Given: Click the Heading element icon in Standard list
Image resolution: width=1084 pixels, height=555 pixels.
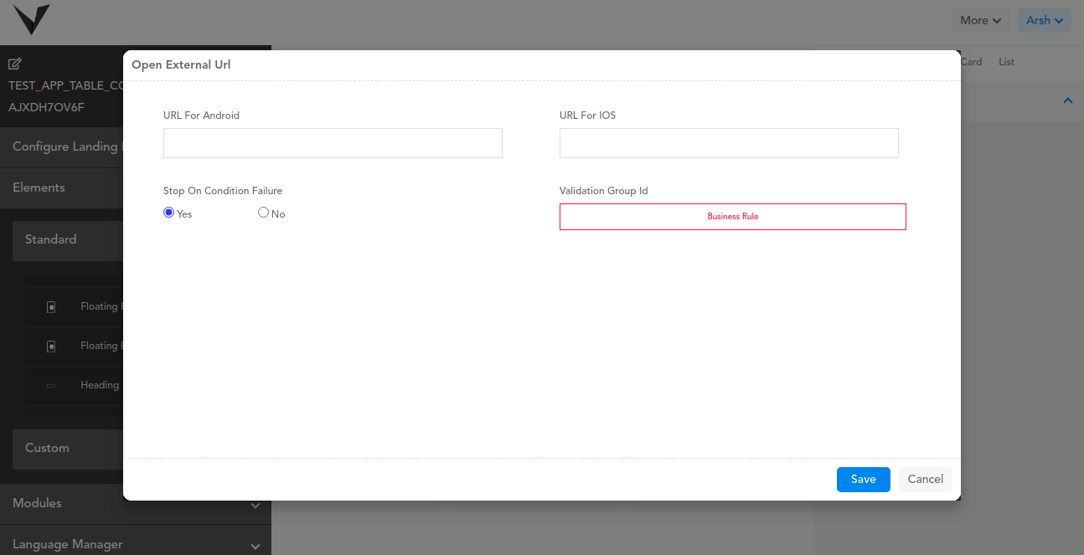Looking at the screenshot, I should [51, 386].
